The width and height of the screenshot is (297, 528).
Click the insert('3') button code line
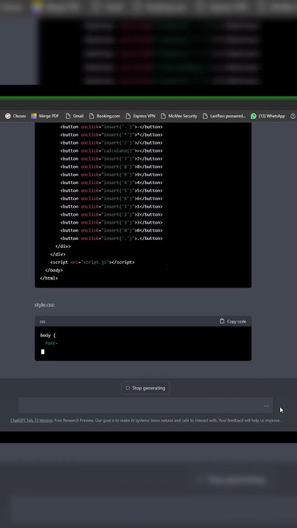click(111, 223)
